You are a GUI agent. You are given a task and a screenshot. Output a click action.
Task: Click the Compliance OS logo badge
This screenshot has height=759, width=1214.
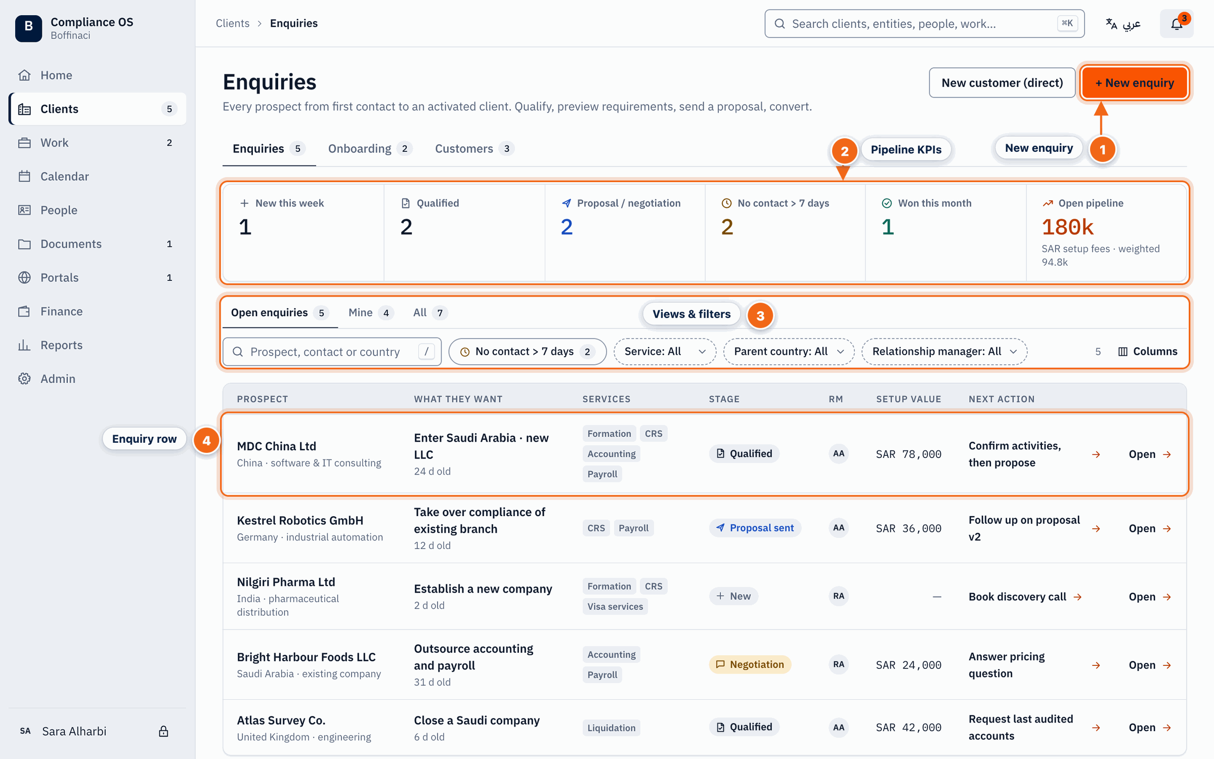point(28,27)
